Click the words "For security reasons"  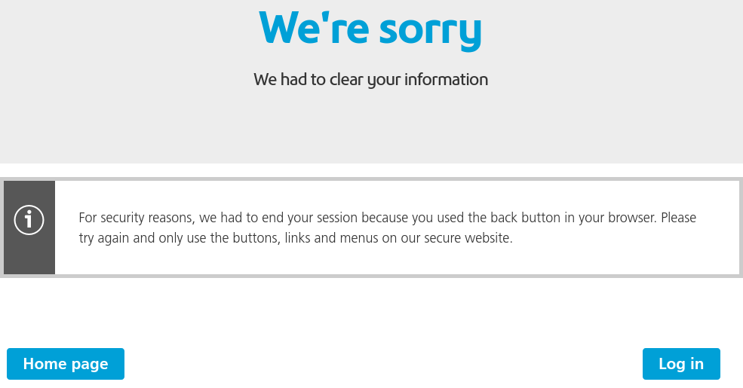(137, 218)
